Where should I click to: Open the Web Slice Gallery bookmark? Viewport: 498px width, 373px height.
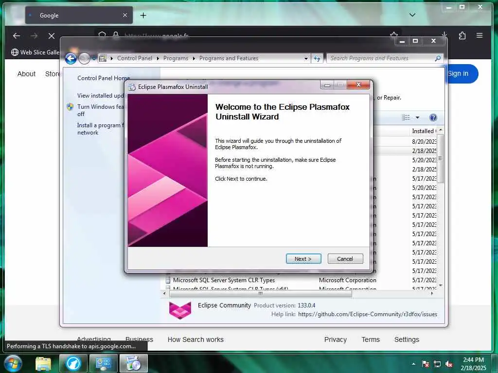coord(35,52)
